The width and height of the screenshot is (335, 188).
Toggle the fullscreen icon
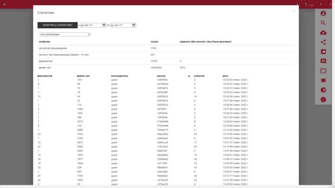[323, 71]
